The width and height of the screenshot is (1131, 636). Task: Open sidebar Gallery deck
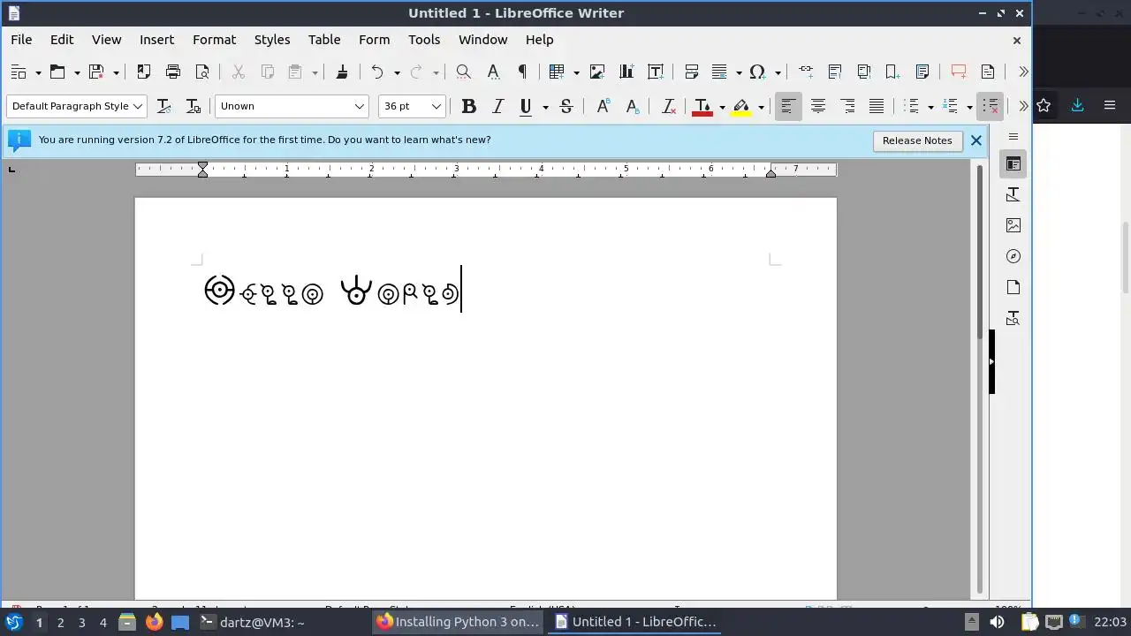coord(1013,225)
